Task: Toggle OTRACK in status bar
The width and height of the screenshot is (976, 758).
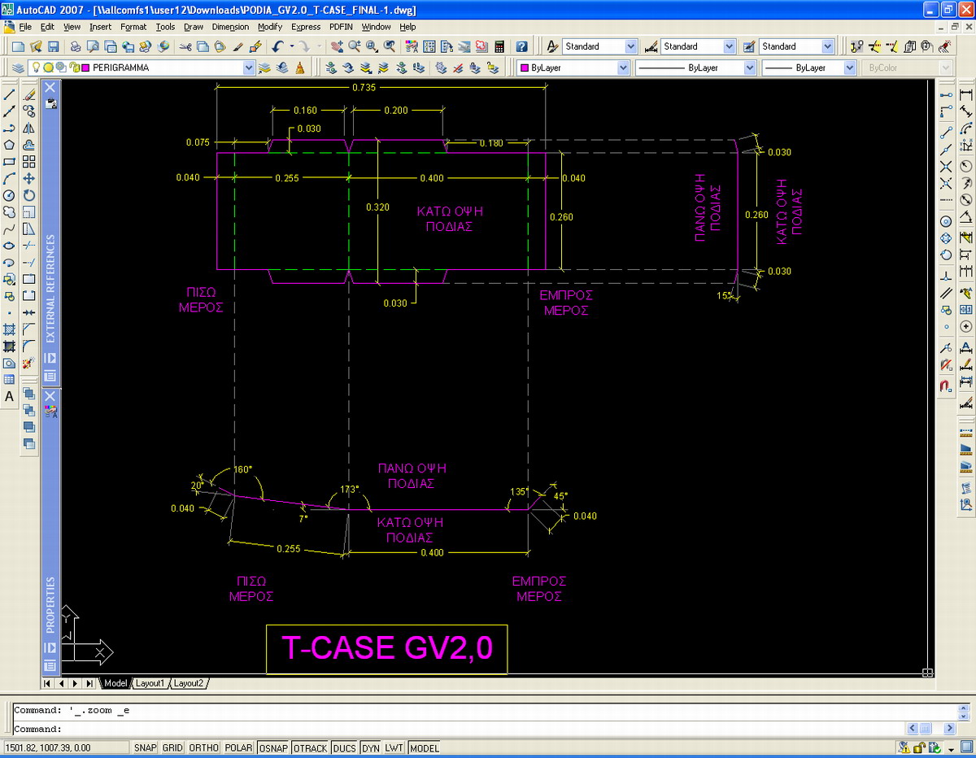Action: coord(311,747)
